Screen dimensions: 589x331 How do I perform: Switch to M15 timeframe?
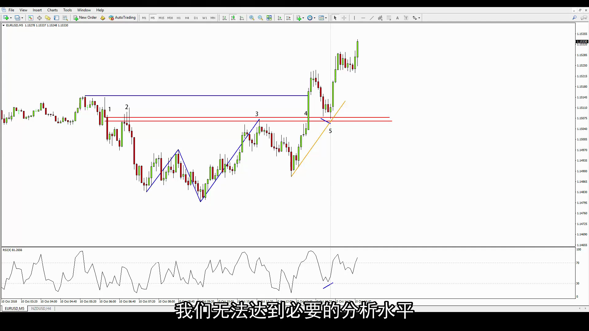[161, 18]
